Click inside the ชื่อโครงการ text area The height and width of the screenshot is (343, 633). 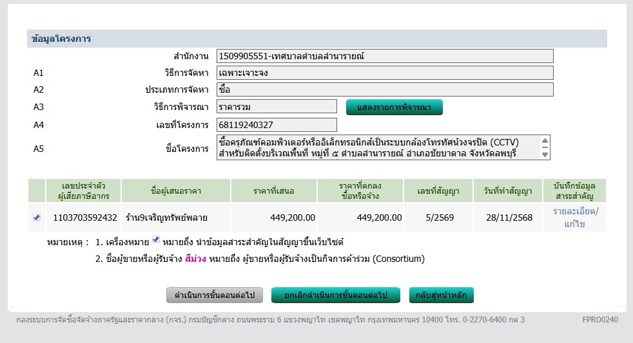click(377, 147)
